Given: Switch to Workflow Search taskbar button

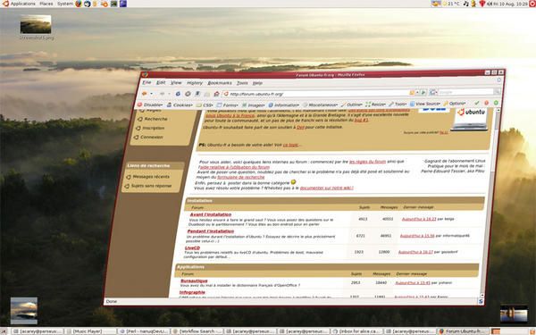Looking at the screenshot, I should click(x=197, y=331).
